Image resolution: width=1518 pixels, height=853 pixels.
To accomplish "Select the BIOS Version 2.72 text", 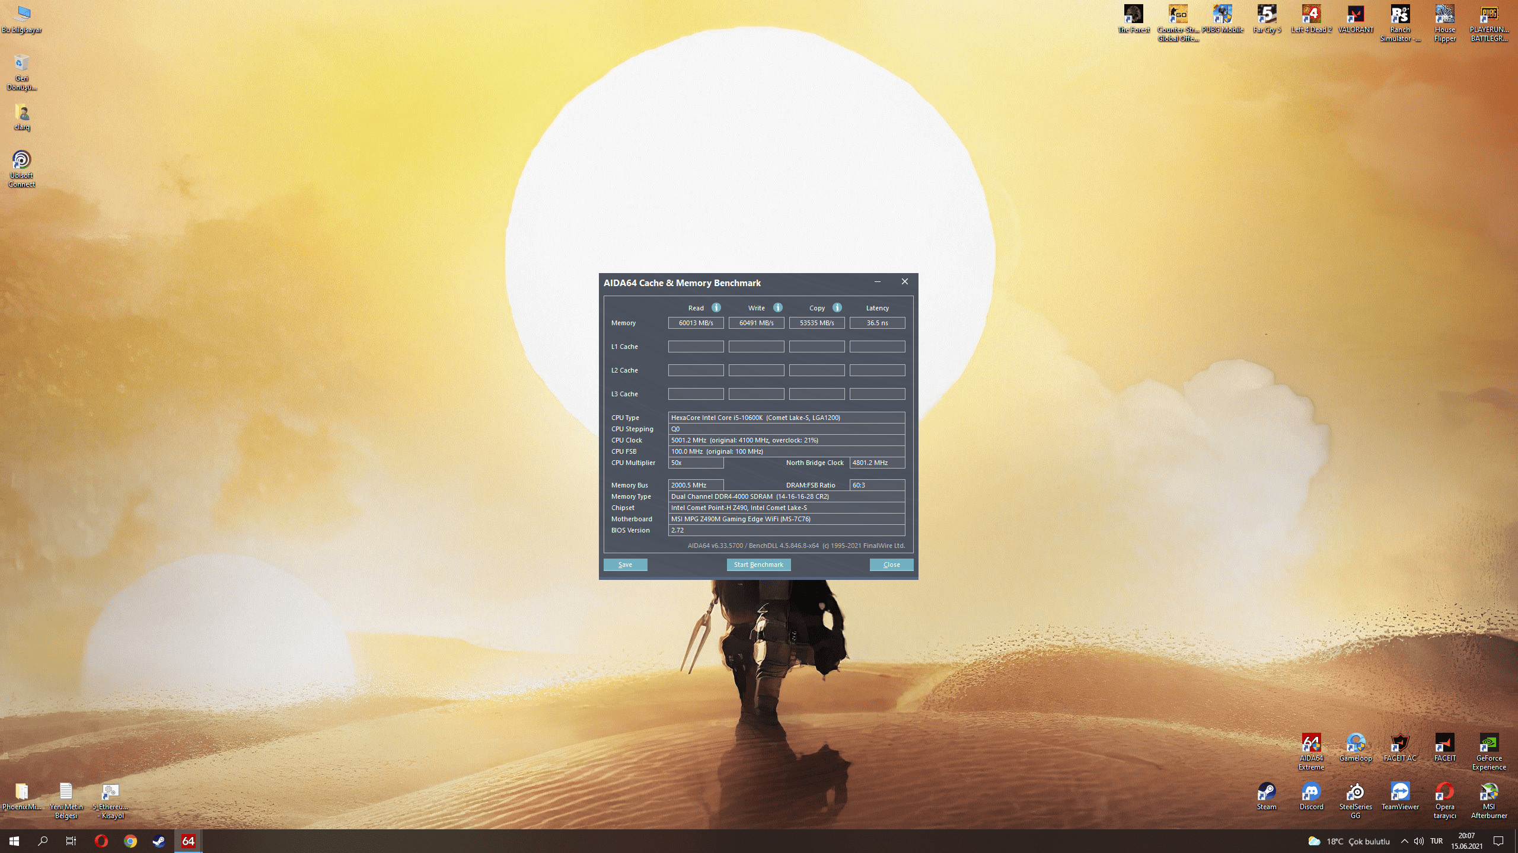I will (787, 530).
